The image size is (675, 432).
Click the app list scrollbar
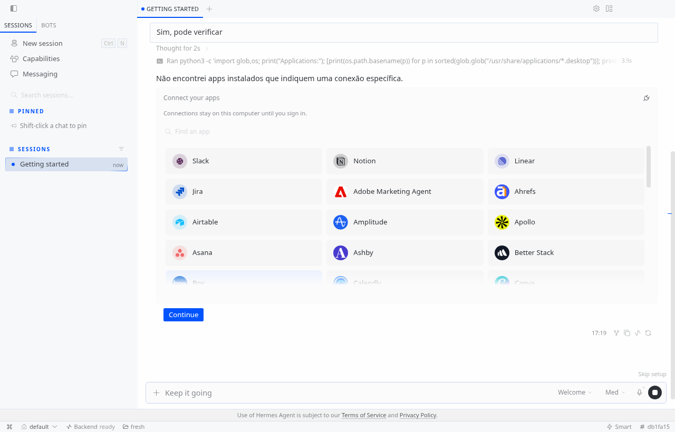pyautogui.click(x=649, y=166)
